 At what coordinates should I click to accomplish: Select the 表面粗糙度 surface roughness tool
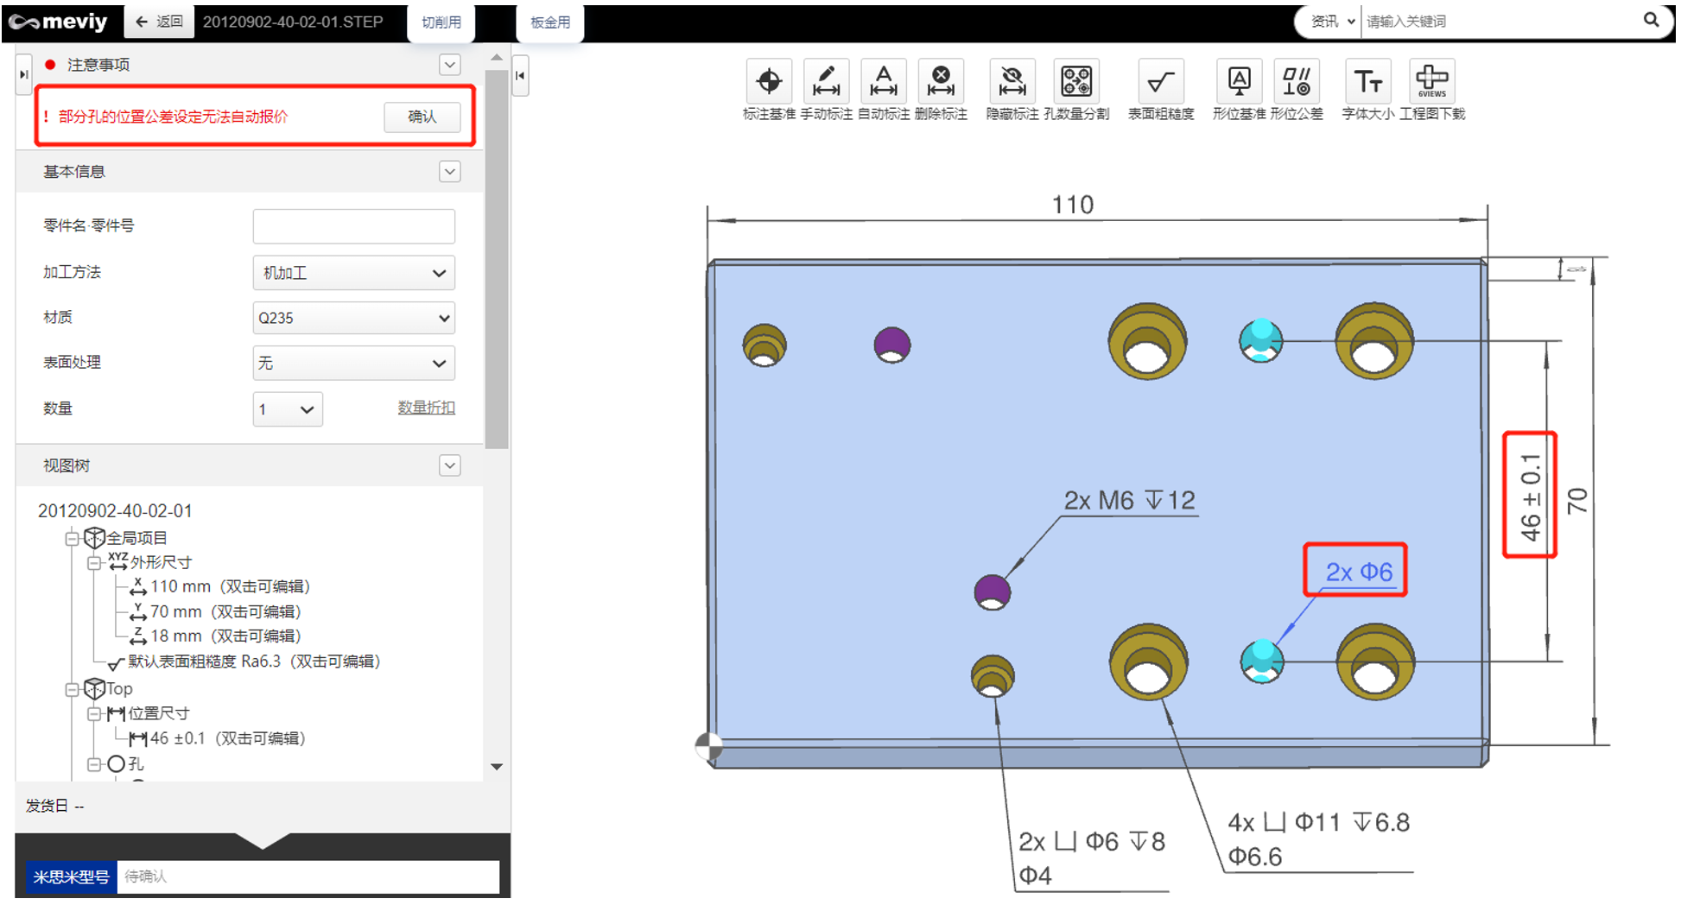point(1160,82)
